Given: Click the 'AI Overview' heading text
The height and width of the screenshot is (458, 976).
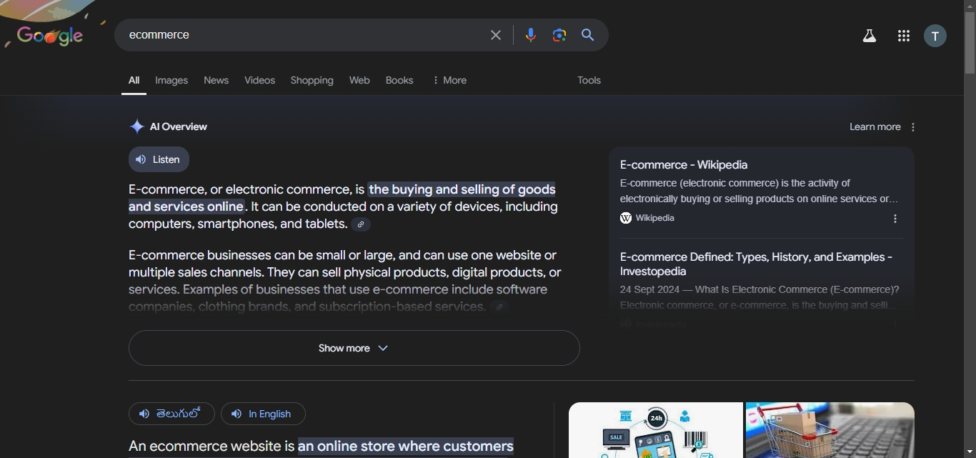Looking at the screenshot, I should pos(179,127).
